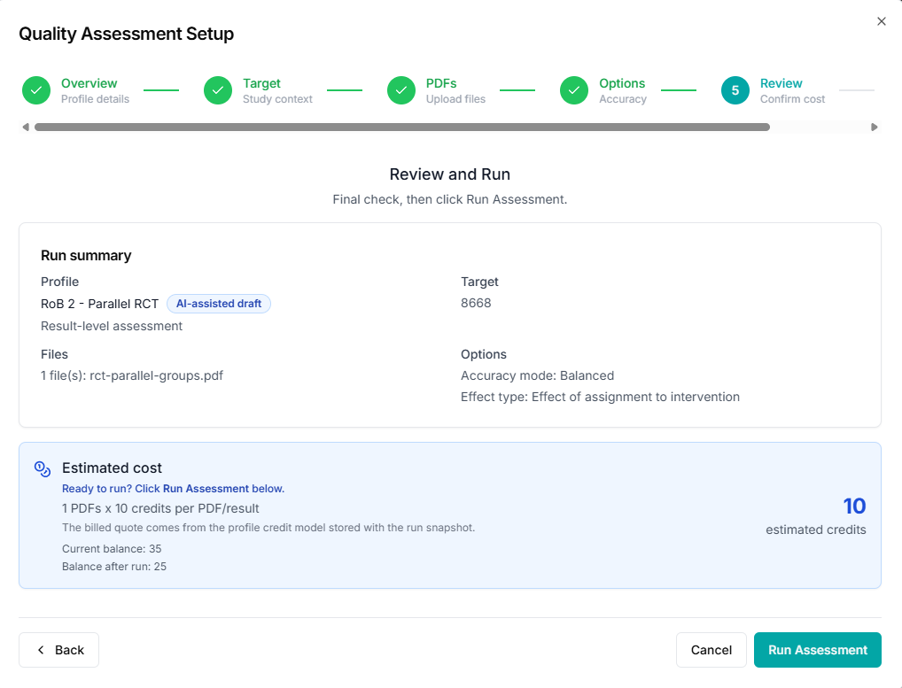Go to the Overview step label
Image resolution: width=902 pixels, height=688 pixels.
[x=89, y=83]
